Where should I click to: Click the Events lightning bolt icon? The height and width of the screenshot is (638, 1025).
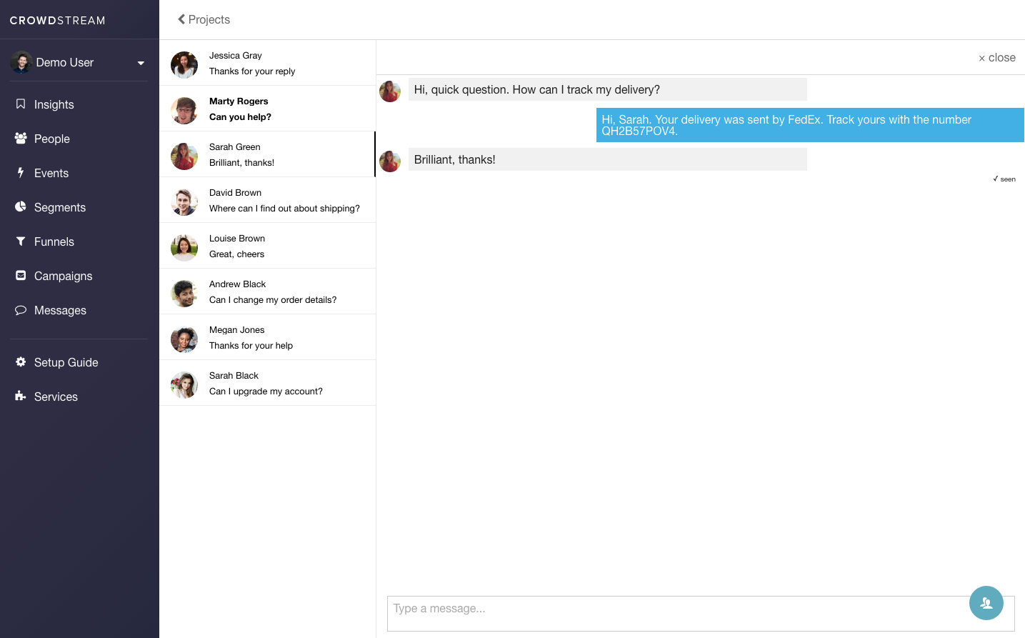pyautogui.click(x=21, y=172)
